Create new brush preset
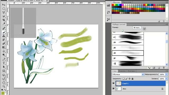The width and height of the screenshot is (169, 95). 159,68
